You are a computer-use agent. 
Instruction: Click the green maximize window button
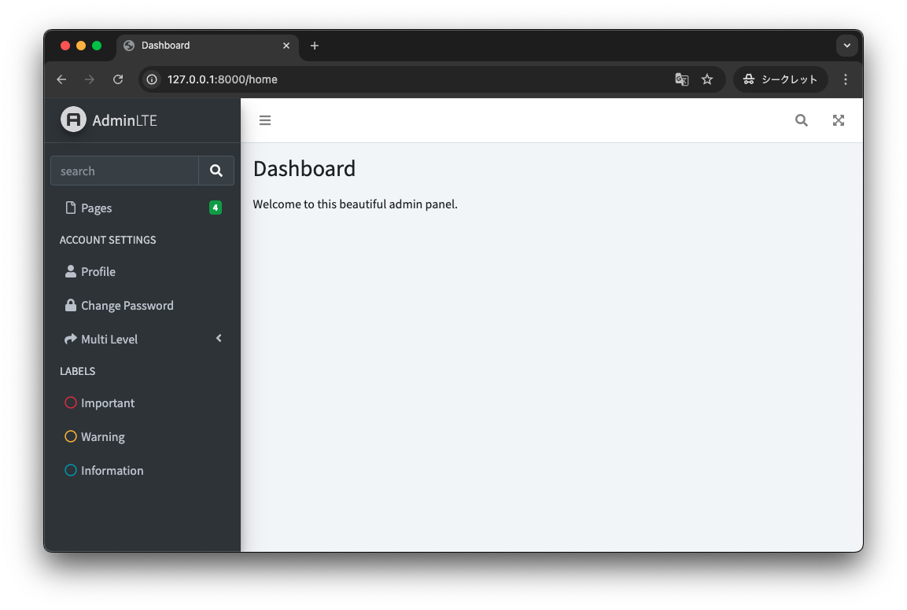click(97, 46)
